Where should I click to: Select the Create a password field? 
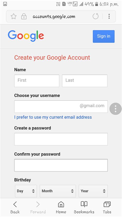(x=61, y=139)
